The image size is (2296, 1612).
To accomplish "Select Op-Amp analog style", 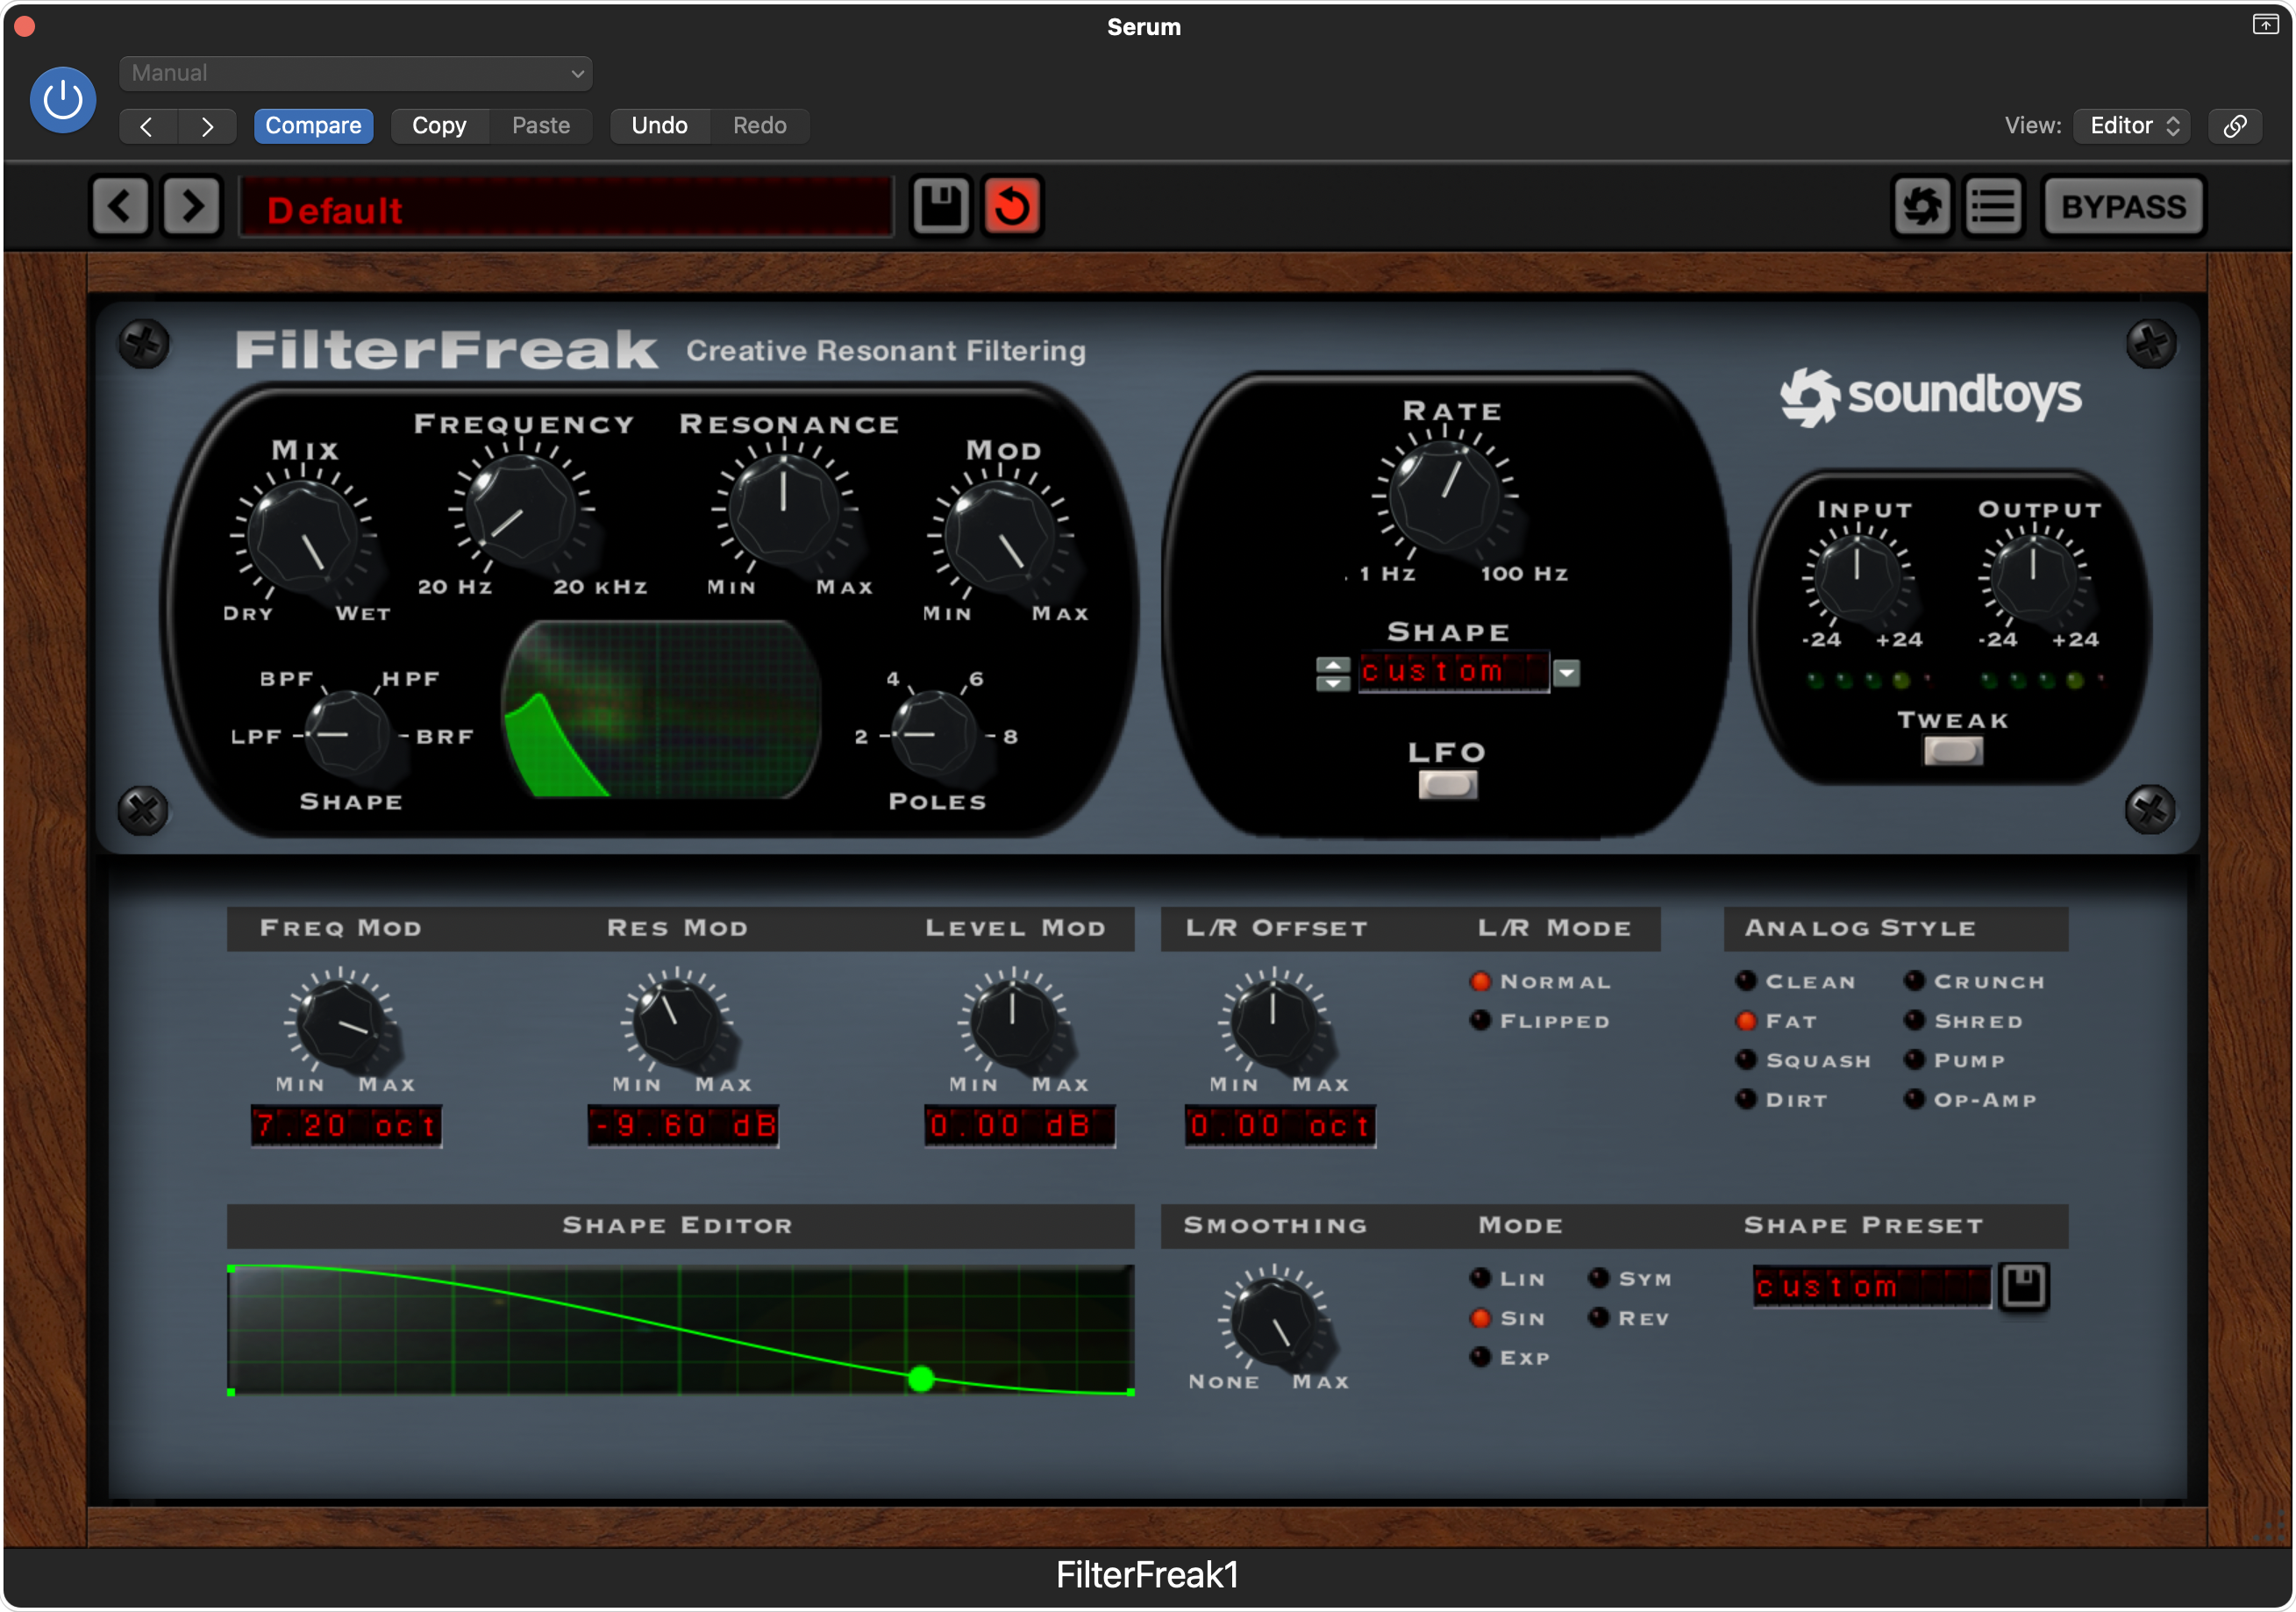I will click(1914, 1100).
